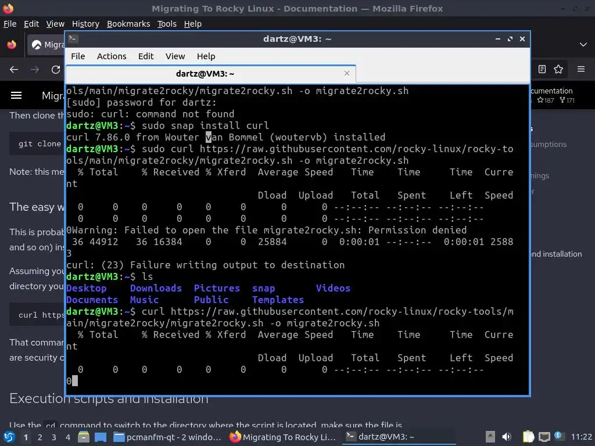Bookmark this page with the star icon
The width and height of the screenshot is (595, 446).
(x=558, y=69)
